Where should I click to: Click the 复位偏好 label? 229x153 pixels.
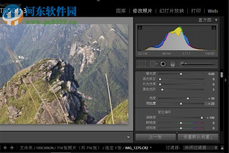click(x=164, y=112)
